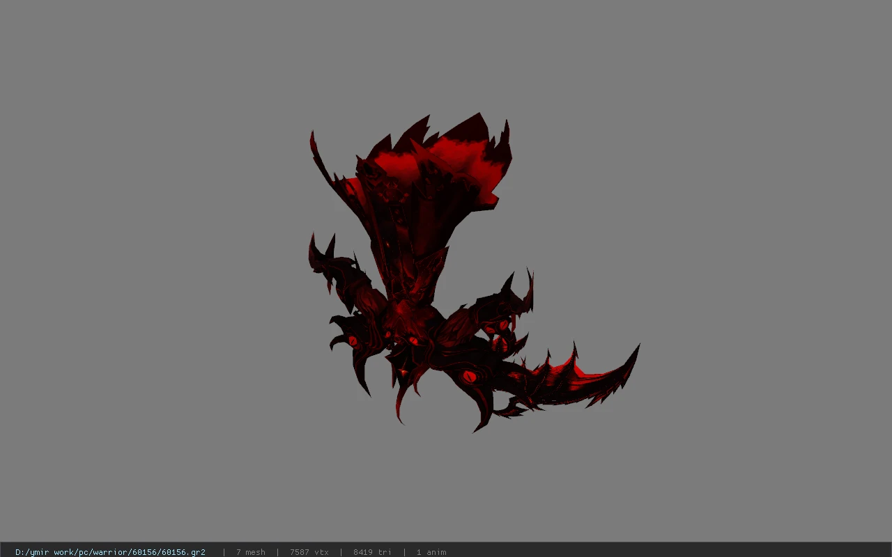
Task: Click the '7 mesh' status bar entry
Action: click(x=251, y=552)
